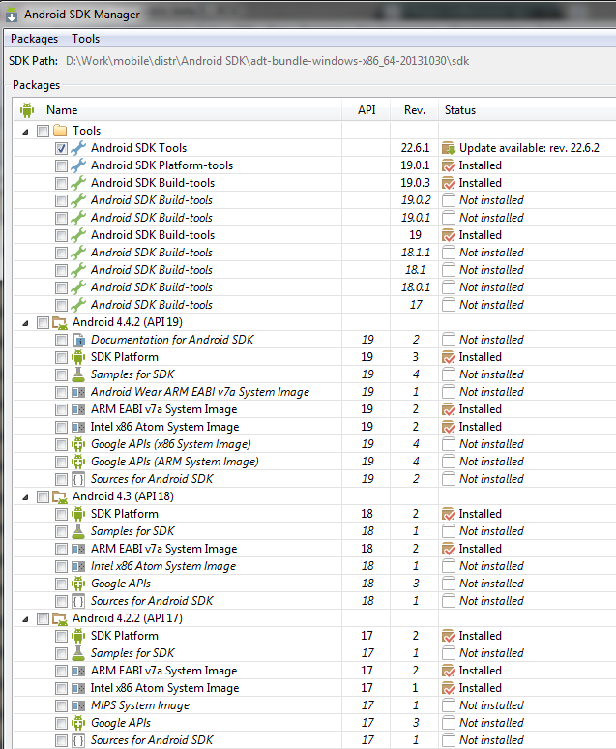616x749 pixels.
Task: Collapse the Android 4.3 (API 18) group
Action: click(x=25, y=497)
